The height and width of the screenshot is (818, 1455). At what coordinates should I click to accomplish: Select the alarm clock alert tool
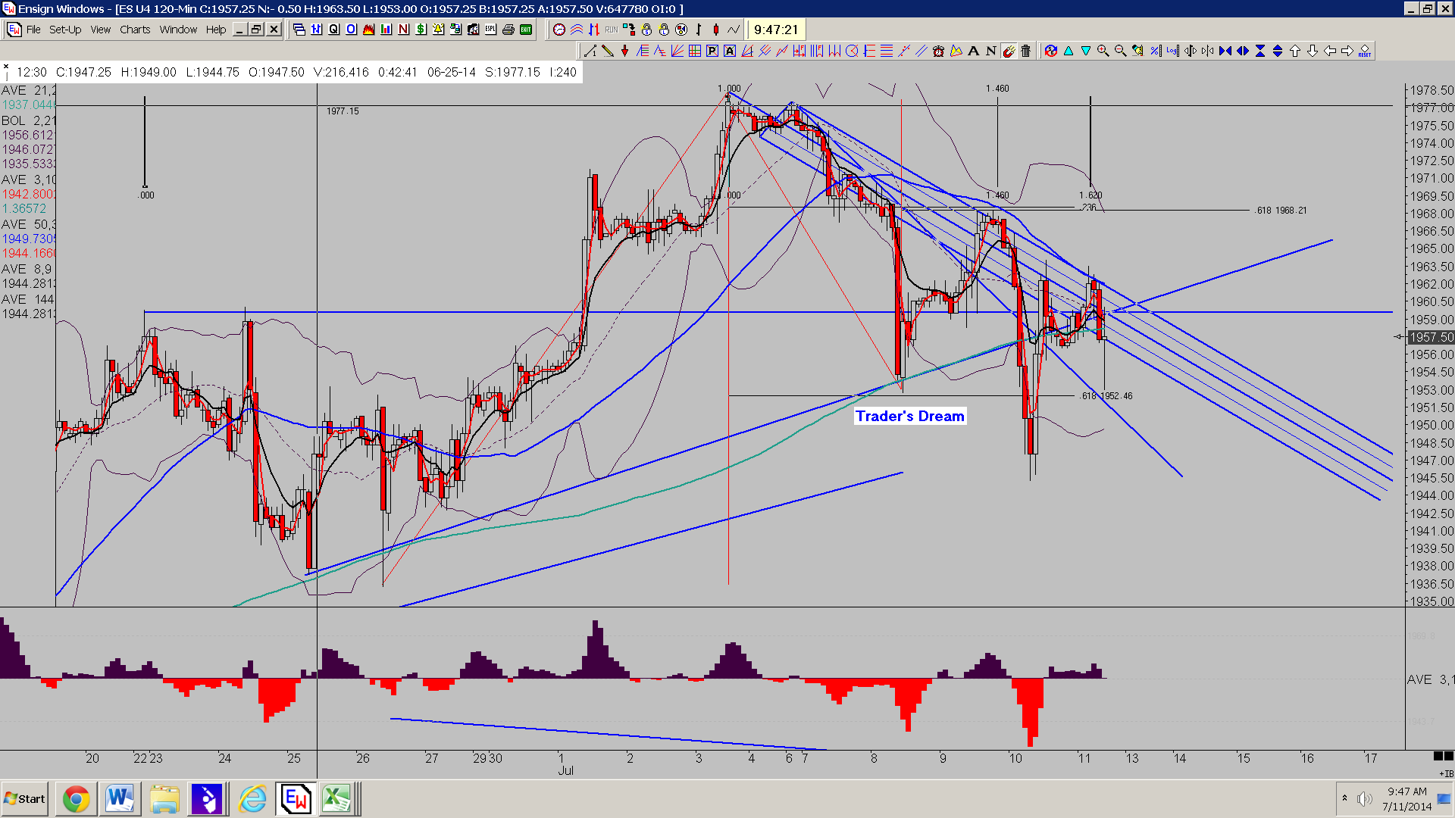[x=938, y=51]
